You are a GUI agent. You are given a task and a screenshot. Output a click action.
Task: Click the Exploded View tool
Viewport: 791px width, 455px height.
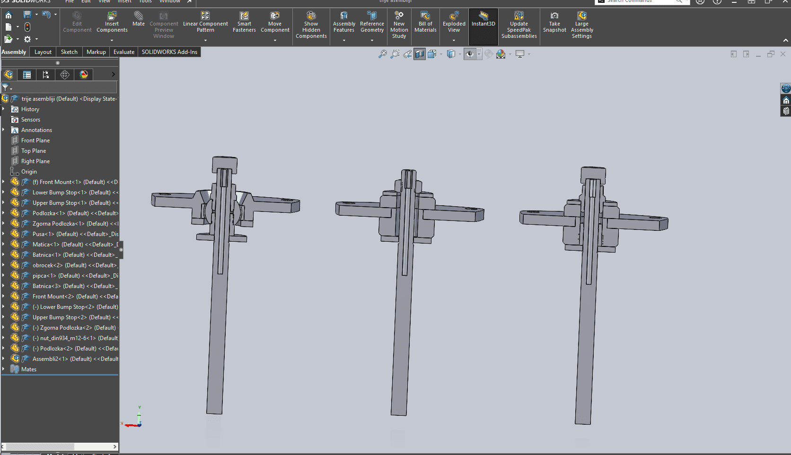pyautogui.click(x=454, y=22)
